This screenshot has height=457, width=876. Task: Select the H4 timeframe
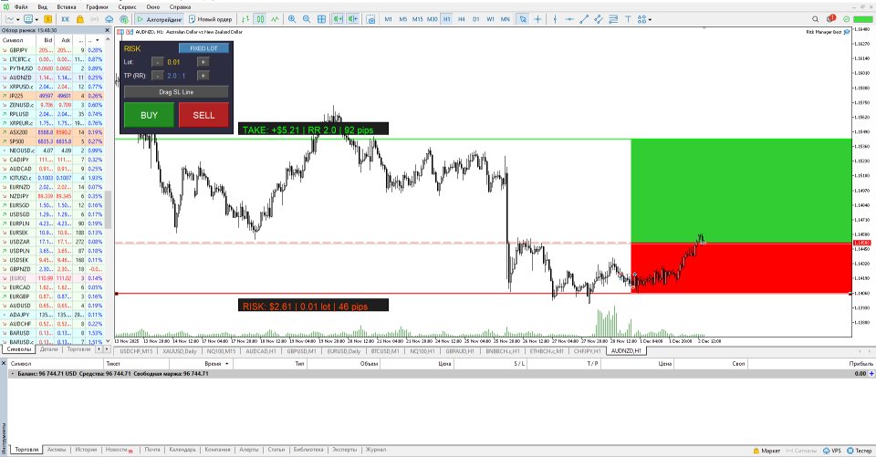point(461,19)
